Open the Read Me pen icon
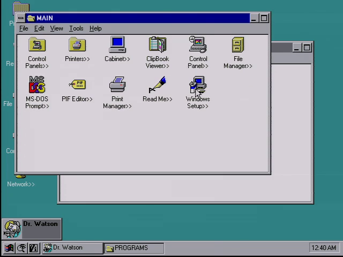This screenshot has height=257, width=343. tap(158, 85)
